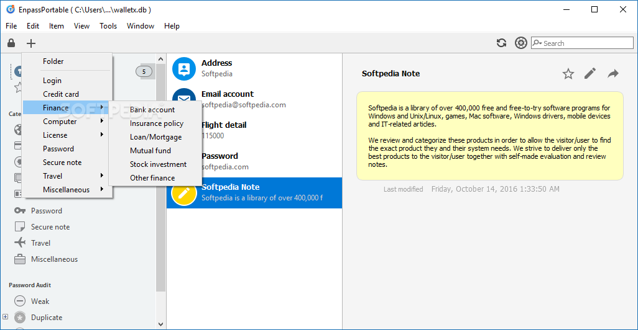The width and height of the screenshot is (638, 330).
Task: Show Duplicate passwords audit list
Action: click(x=47, y=318)
